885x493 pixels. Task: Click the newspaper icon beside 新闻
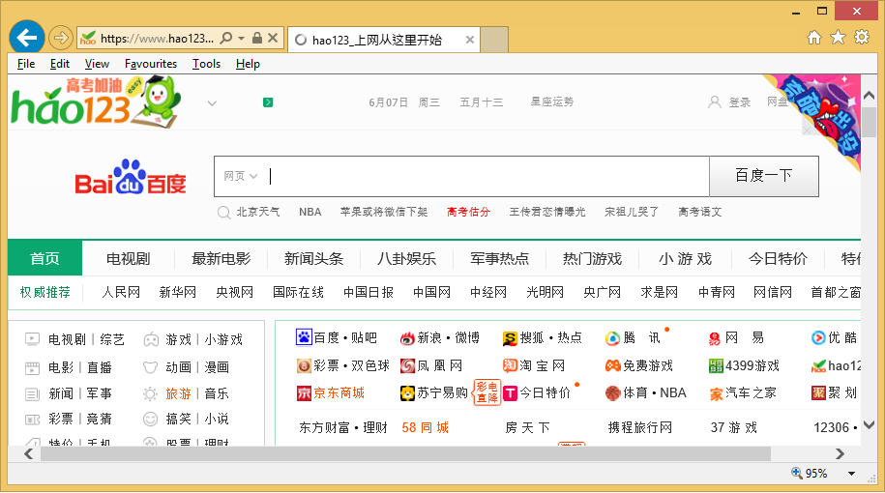click(32, 393)
